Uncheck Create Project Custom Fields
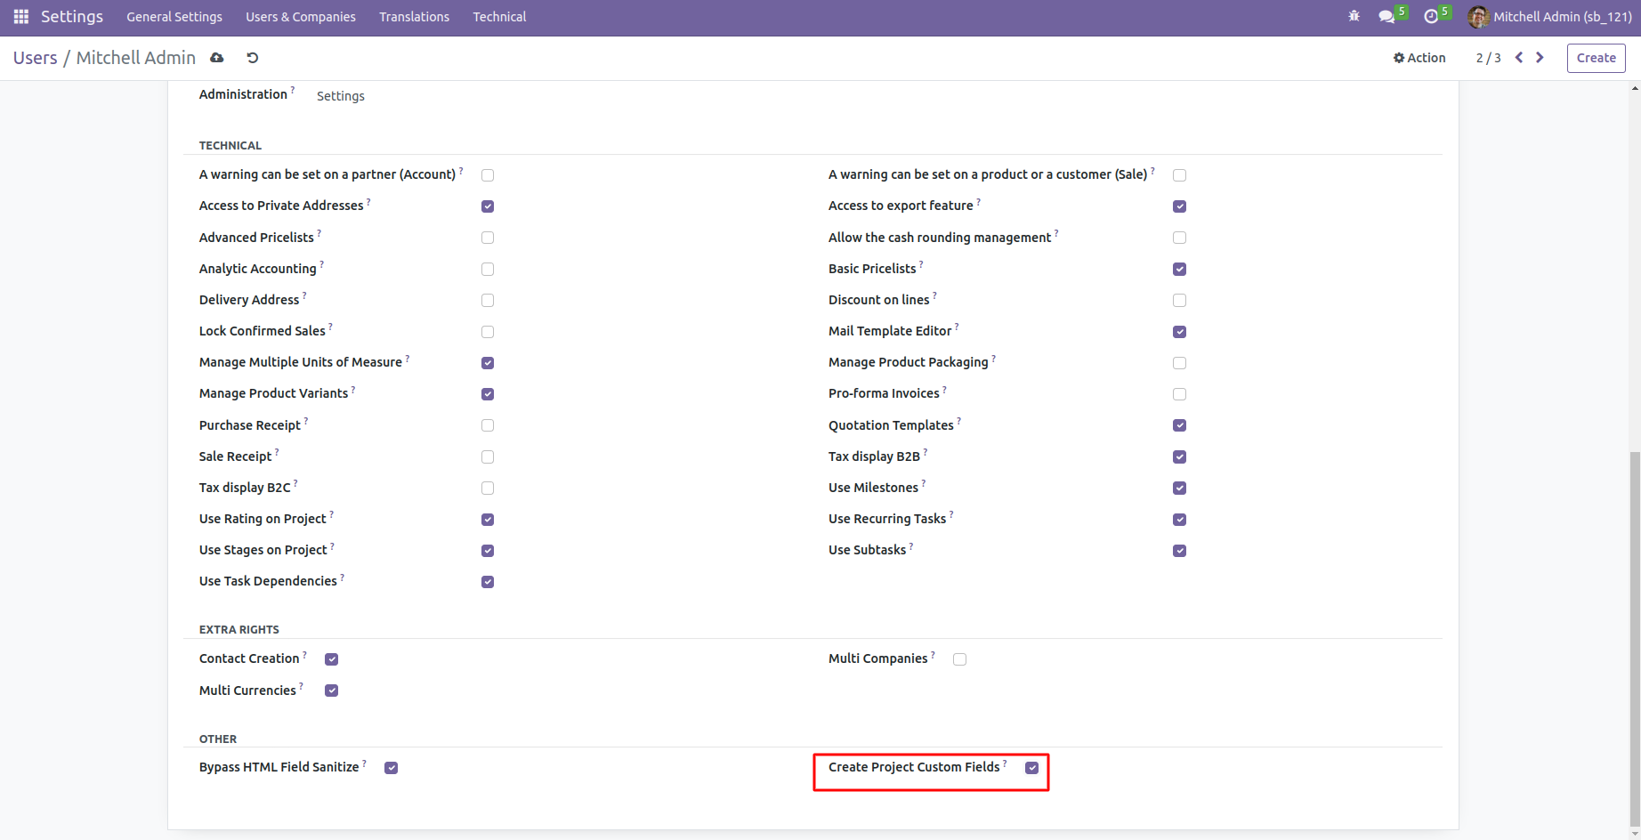 (1032, 768)
